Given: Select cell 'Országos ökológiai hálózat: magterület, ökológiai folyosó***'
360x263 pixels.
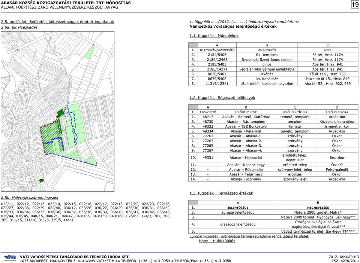Looking at the screenshot, I should (x=318, y=224).
